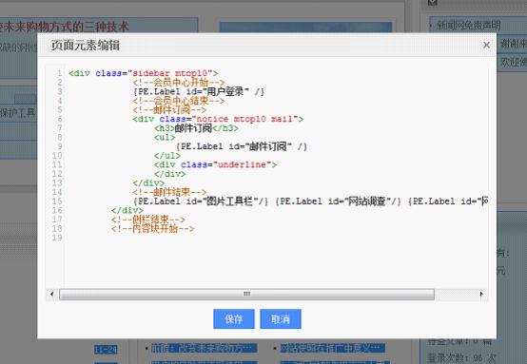527x364 pixels.
Task: Click the notice mtop10 mail div line
Action: click(218, 119)
